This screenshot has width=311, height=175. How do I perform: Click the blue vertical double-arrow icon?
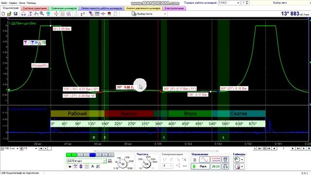pyautogui.click(x=81, y=166)
